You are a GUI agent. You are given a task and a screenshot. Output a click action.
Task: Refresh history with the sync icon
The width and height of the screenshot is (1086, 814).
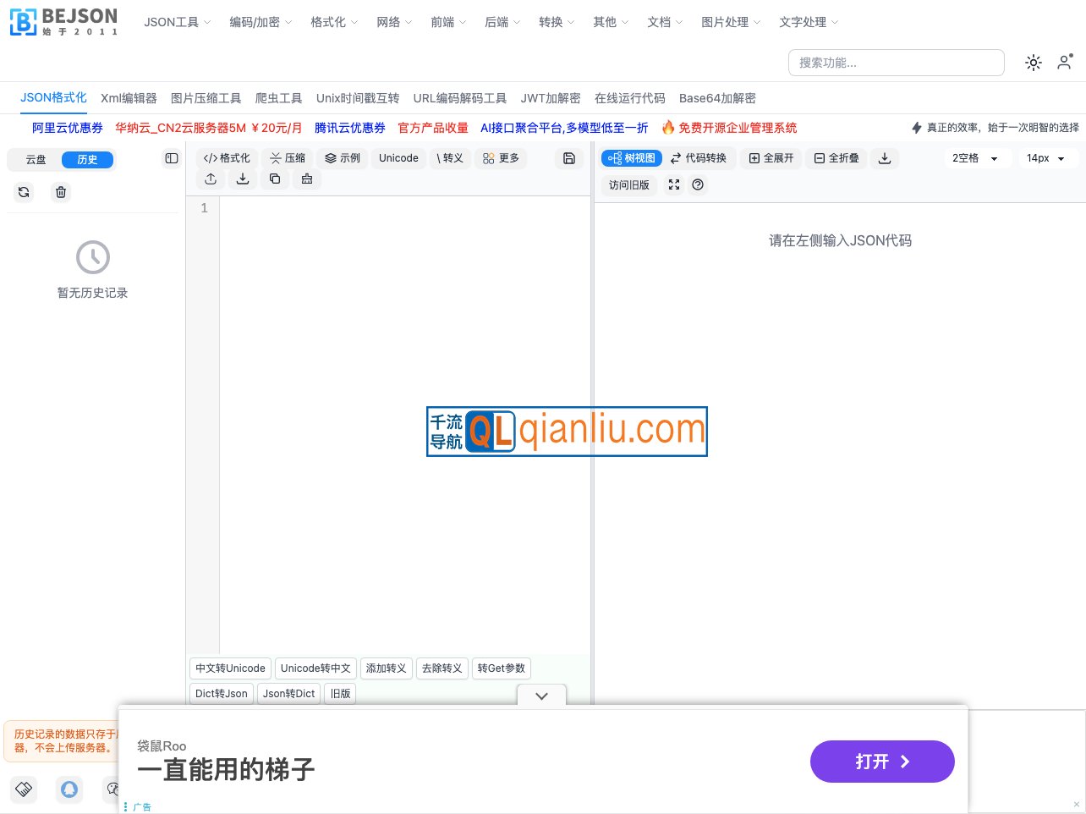coord(23,192)
